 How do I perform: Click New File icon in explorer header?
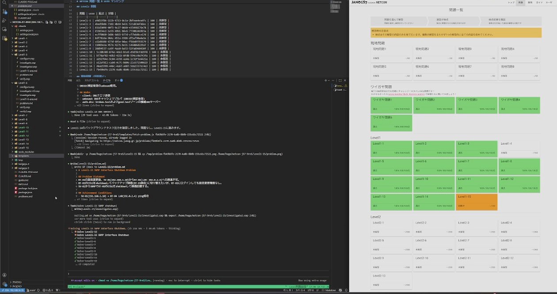(x=47, y=22)
